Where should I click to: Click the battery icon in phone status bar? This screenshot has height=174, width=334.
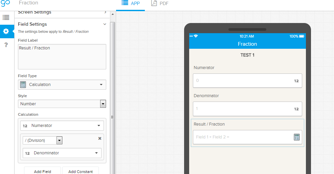pos(302,36)
